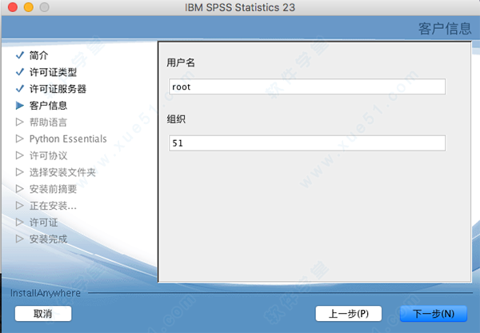Click the triangle icon beside 选择安装文件夹

pos(20,172)
